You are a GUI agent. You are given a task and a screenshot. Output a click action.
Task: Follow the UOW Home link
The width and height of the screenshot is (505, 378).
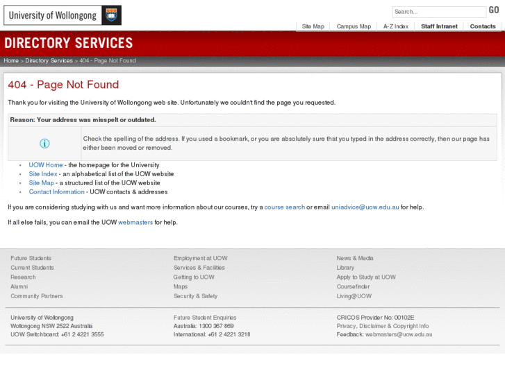pos(46,165)
